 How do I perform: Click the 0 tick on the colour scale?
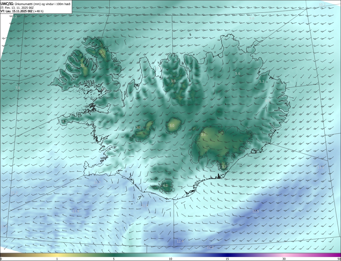(1, 259)
